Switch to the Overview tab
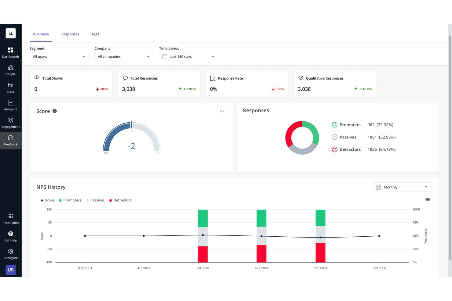Screen dimensions: 452x301 (41, 34)
